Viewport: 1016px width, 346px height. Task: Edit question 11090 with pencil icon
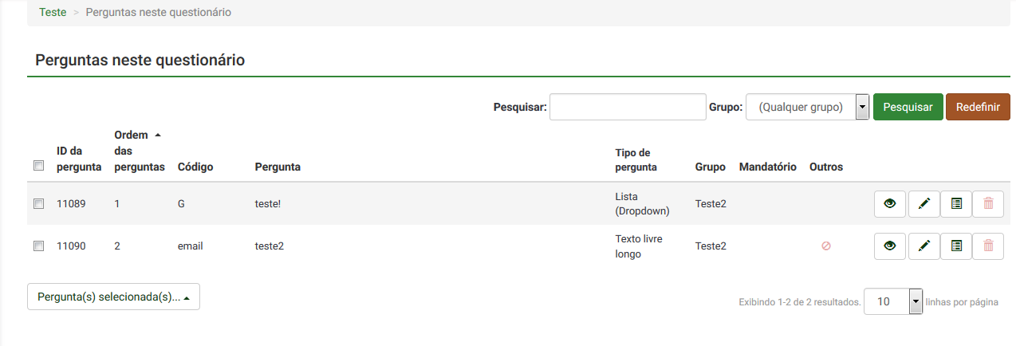coord(923,246)
